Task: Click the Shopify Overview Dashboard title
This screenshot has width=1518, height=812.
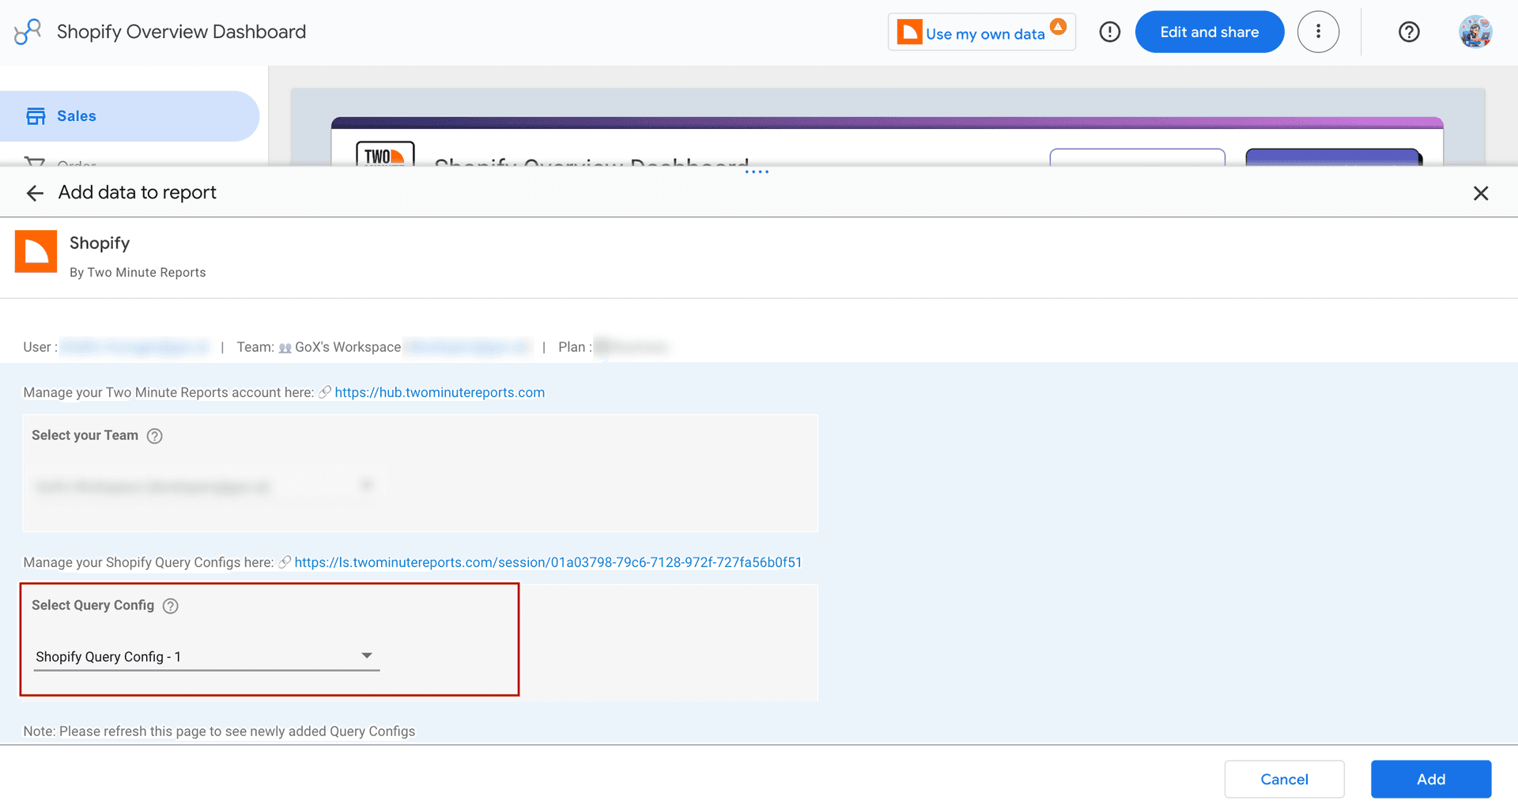Action: [181, 32]
